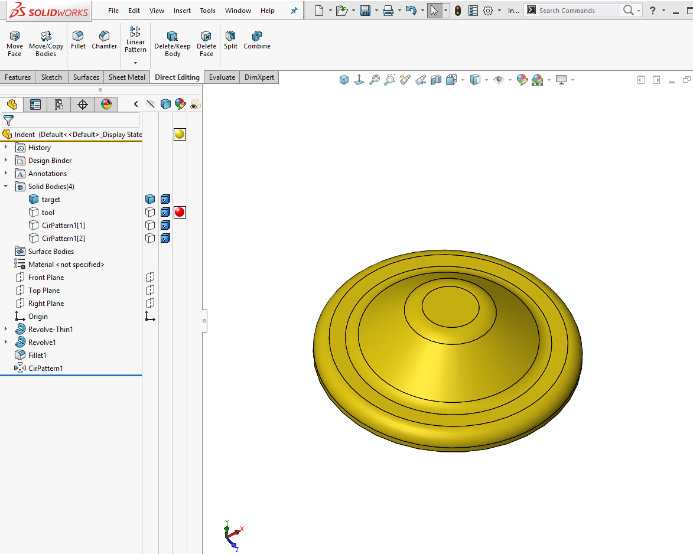Switch to the Evaluate tab

point(222,77)
